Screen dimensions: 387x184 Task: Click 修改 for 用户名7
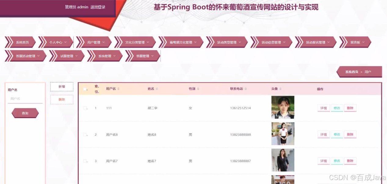[x=337, y=161]
